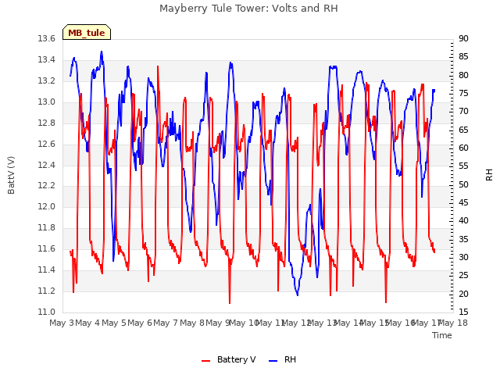Click the 13.6 voltage tick label

pyautogui.click(x=46, y=39)
